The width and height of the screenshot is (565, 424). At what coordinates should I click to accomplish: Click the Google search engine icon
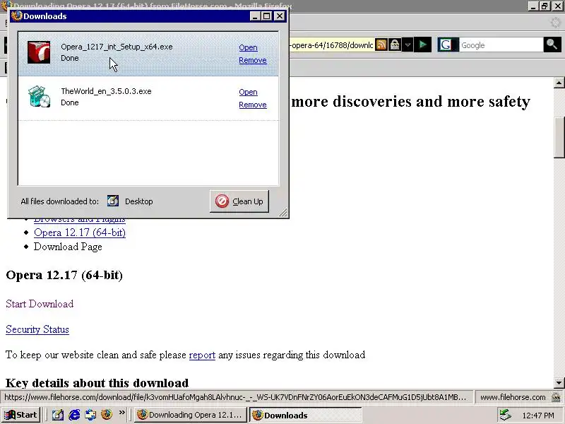point(446,45)
